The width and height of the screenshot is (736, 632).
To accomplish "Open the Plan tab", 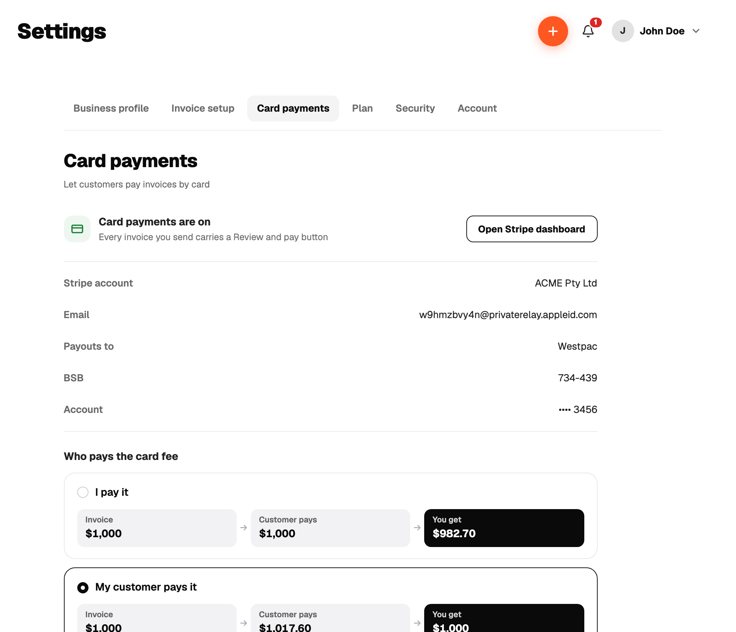I will coord(362,108).
